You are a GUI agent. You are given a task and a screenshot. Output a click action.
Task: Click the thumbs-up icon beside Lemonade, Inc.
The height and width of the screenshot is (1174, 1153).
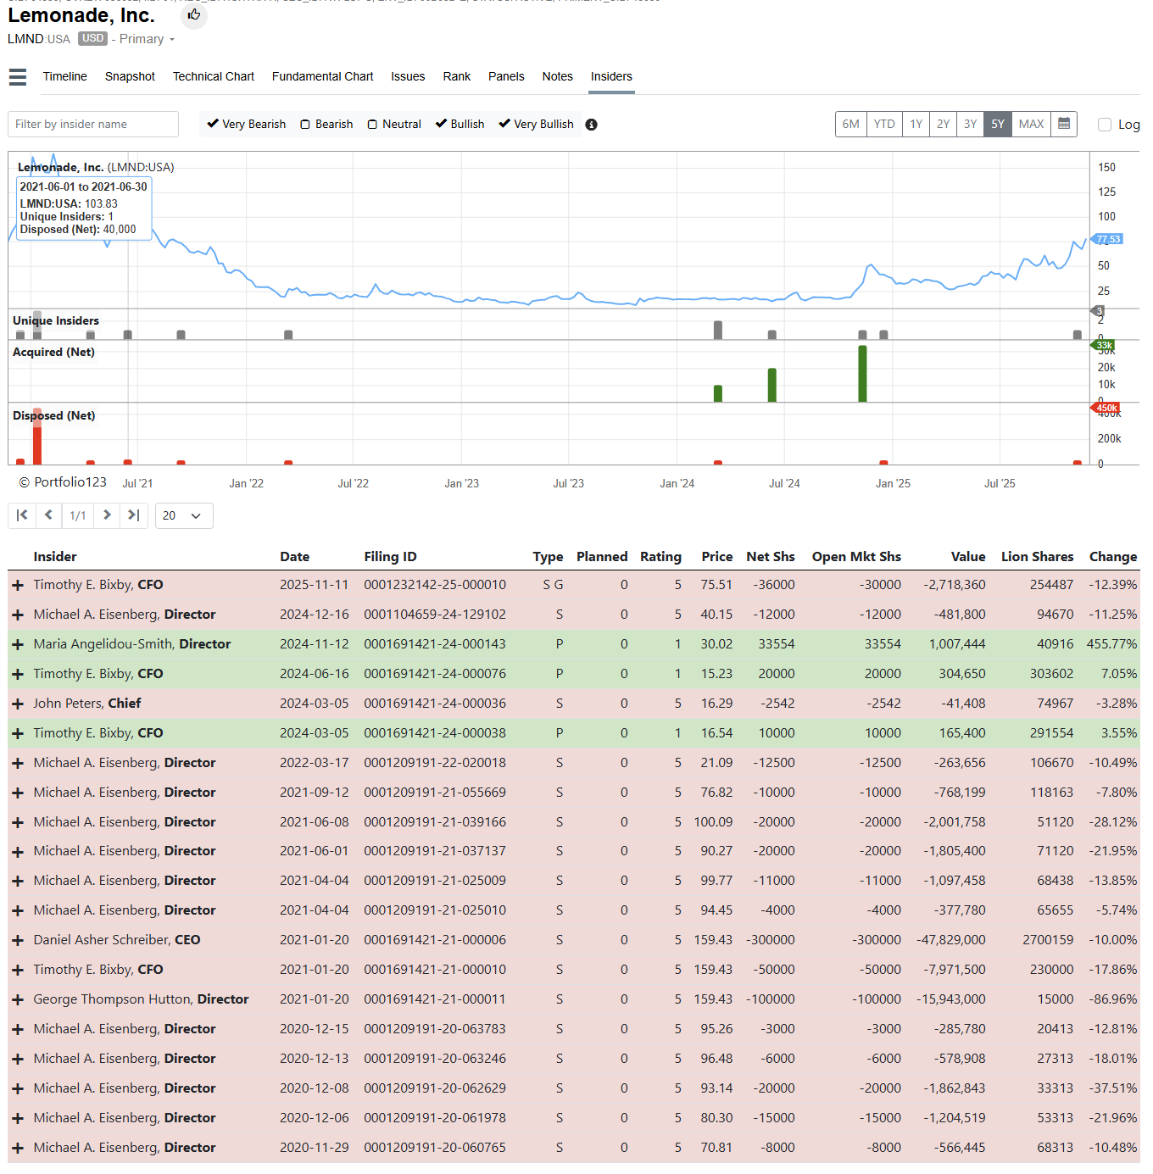[x=194, y=15]
